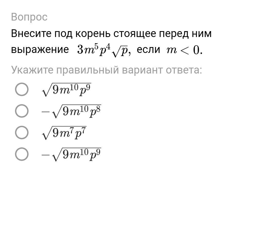Screen dimensions: 261x236
Task: Click the last answer formula −√9m¹⁰p⁹
Action: pyautogui.click(x=71, y=155)
